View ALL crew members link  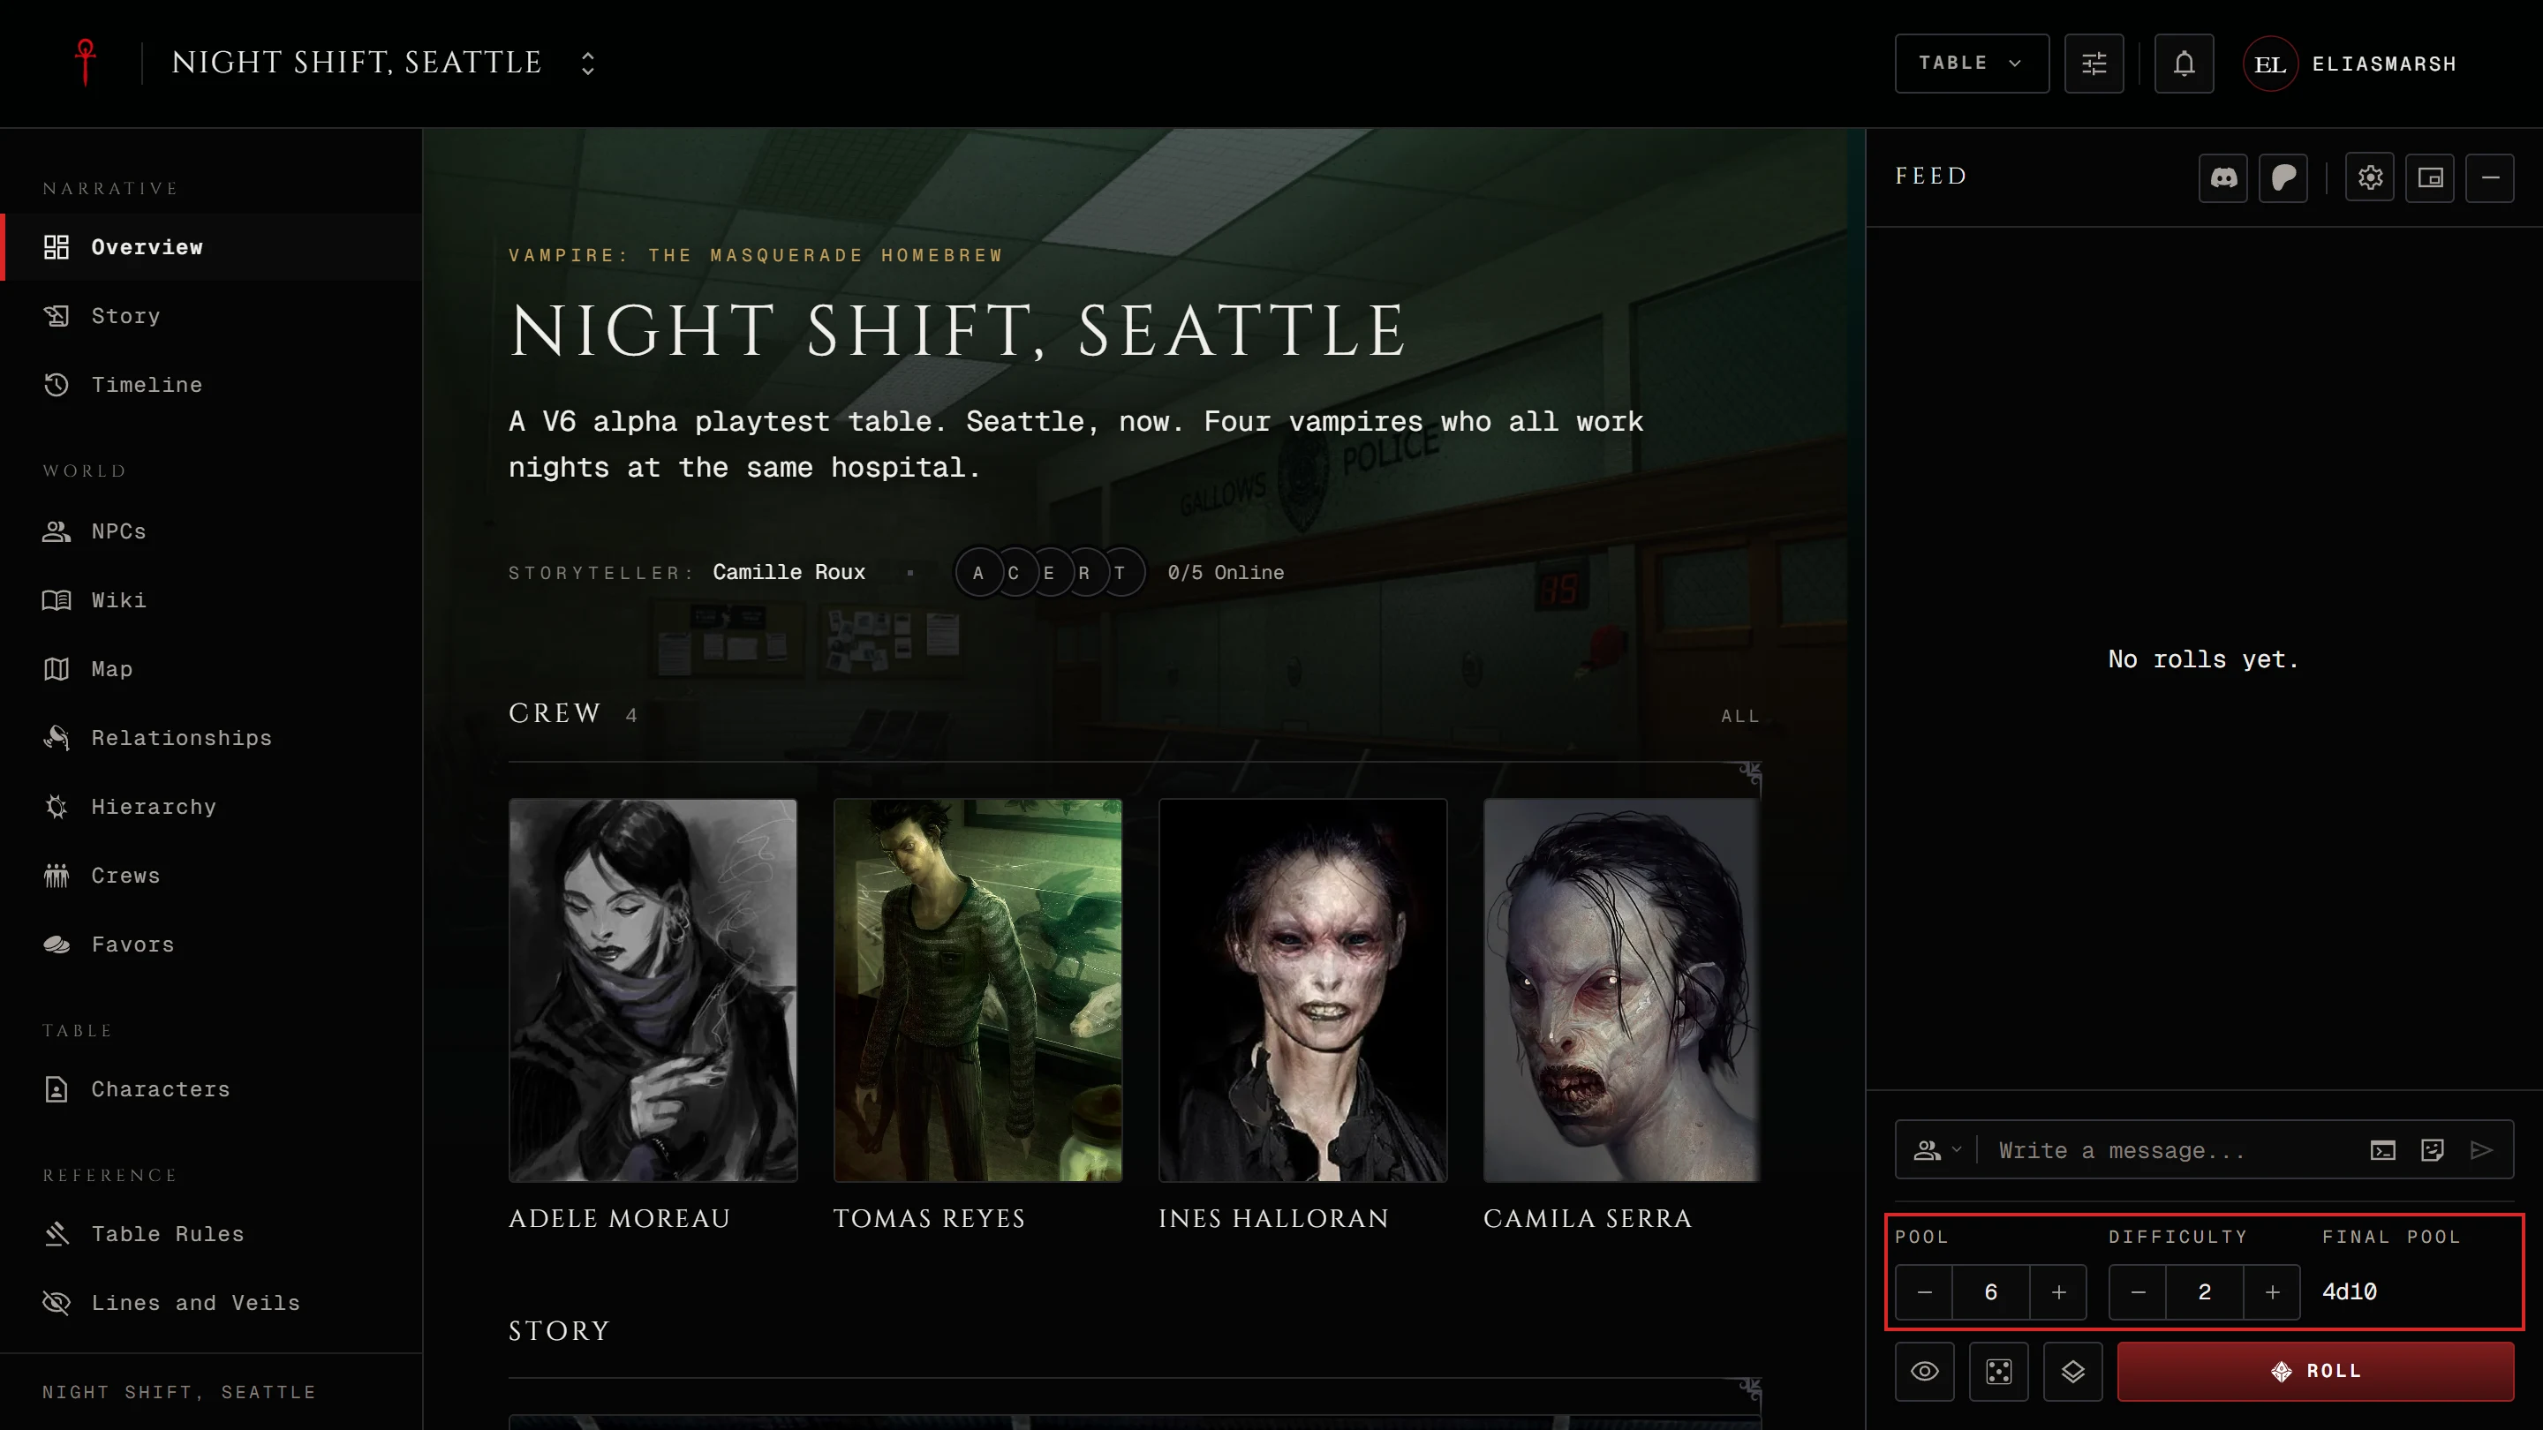coord(1740,717)
